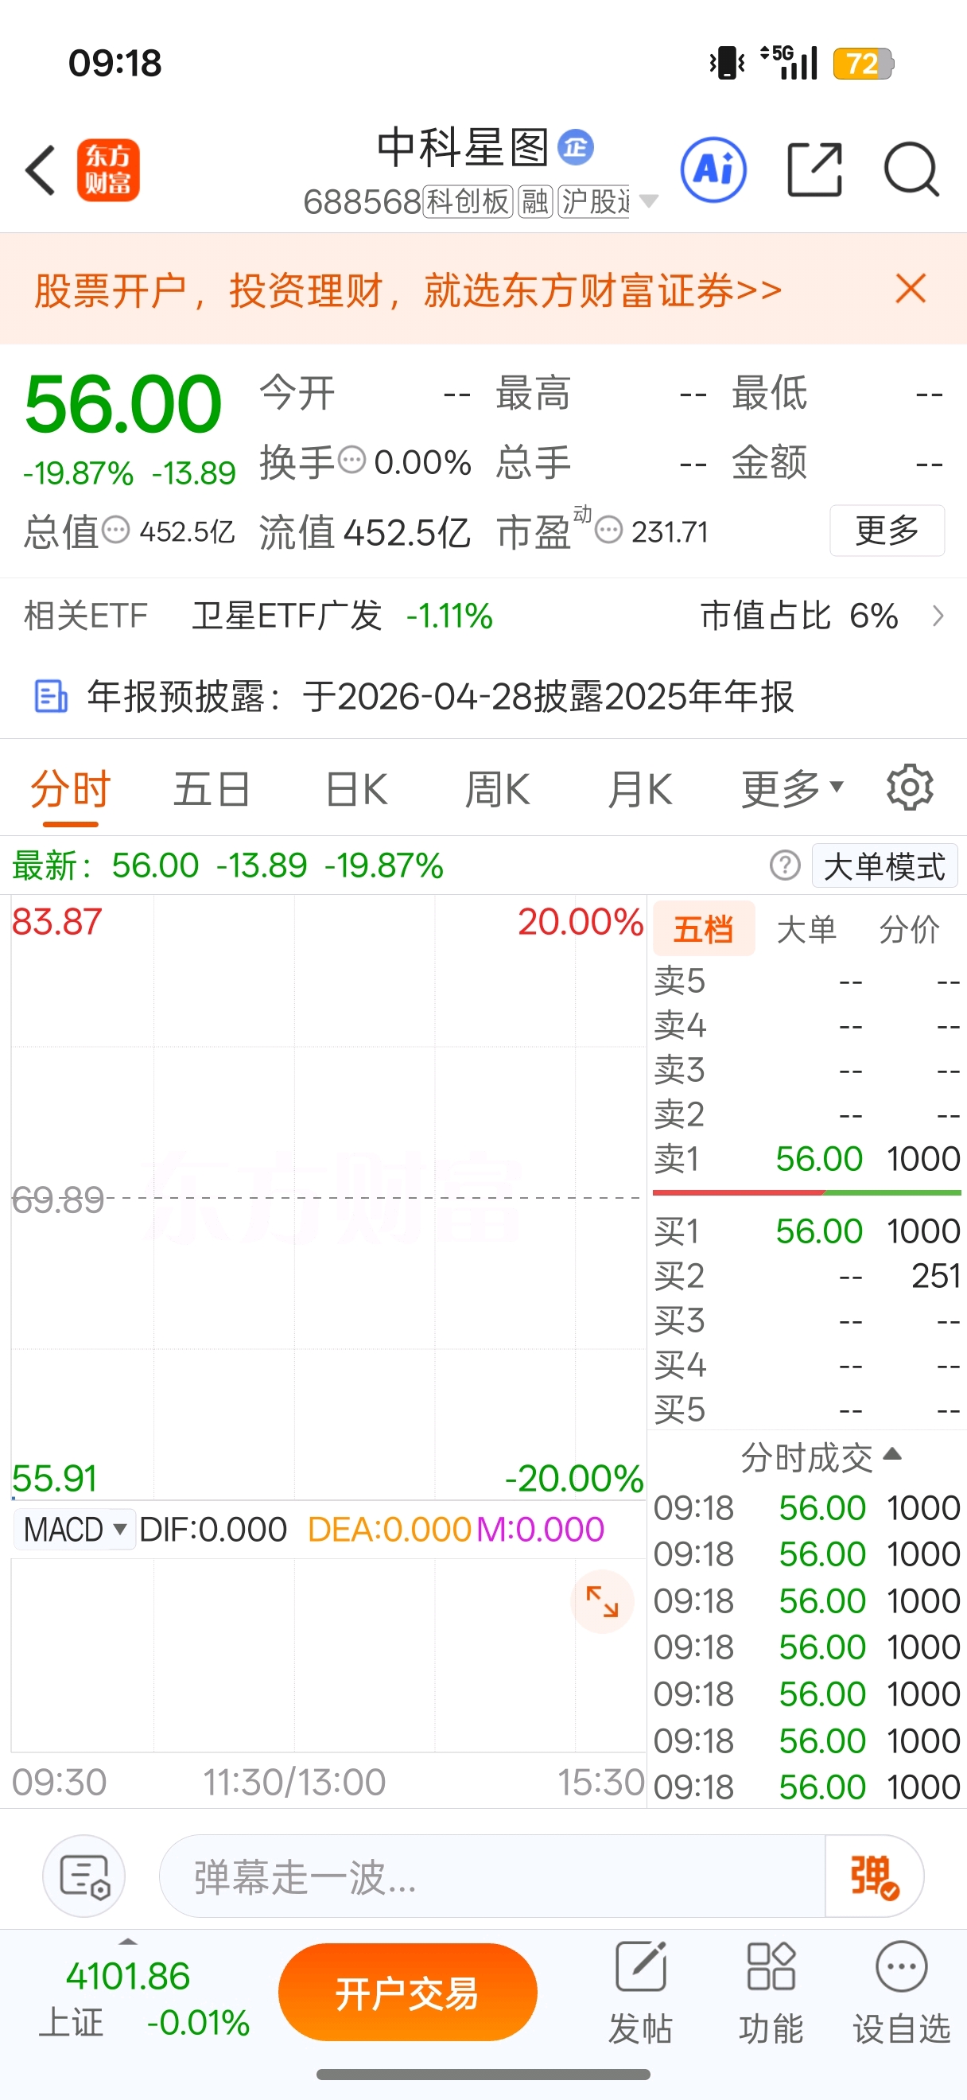
Task: Toggle the 弹 bullet comments switch
Action: tap(874, 1876)
